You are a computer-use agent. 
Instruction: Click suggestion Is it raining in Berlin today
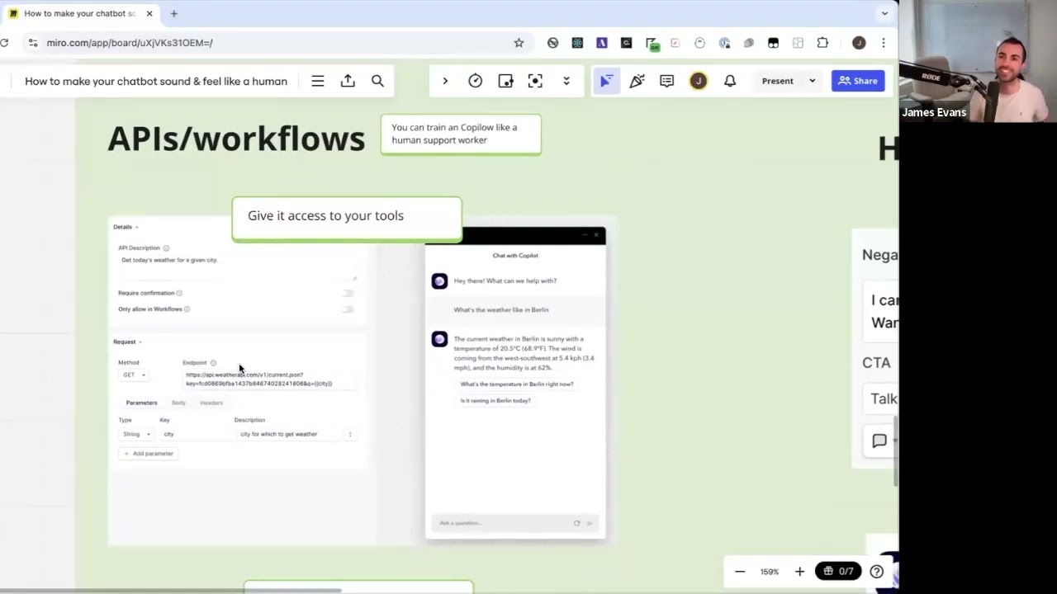pos(495,401)
